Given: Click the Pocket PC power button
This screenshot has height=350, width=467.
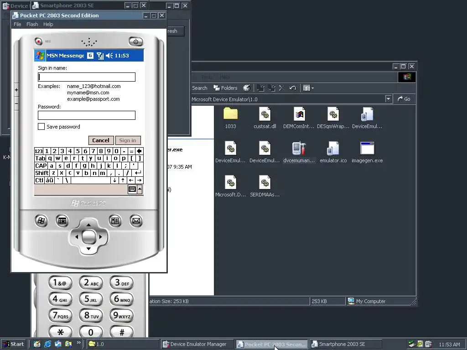Looking at the screenshot, I should pos(136,41).
